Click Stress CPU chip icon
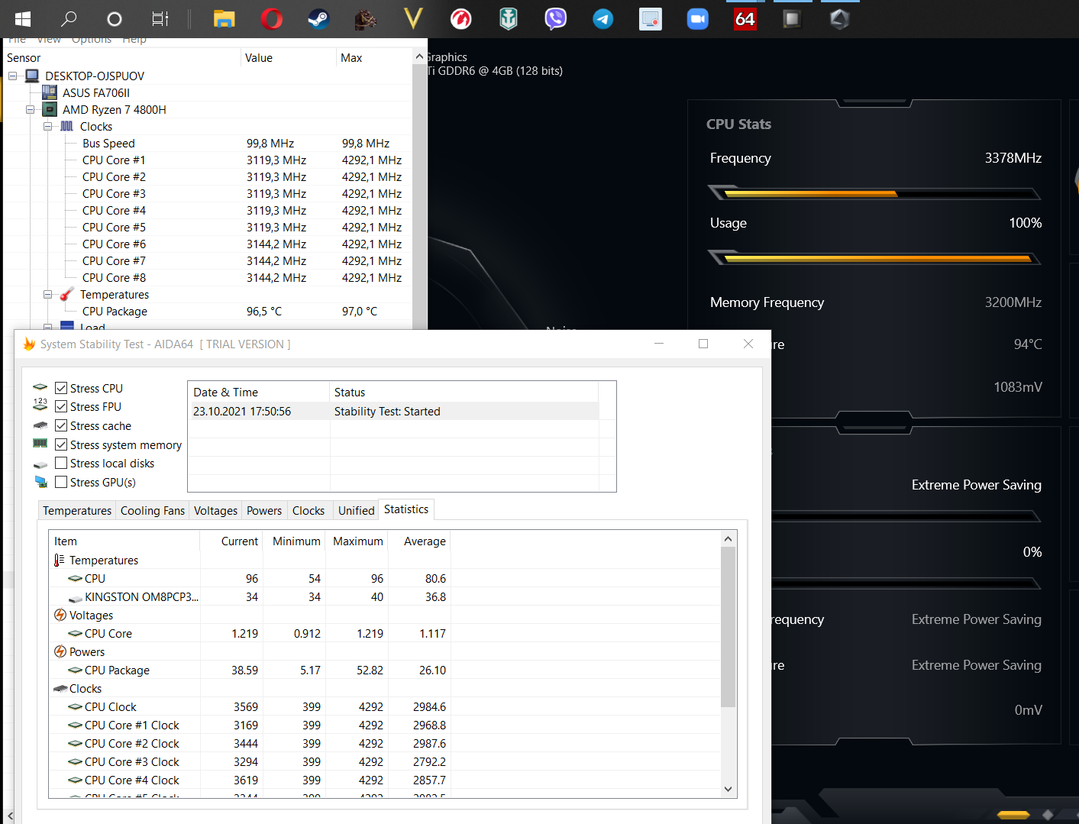 pos(40,388)
